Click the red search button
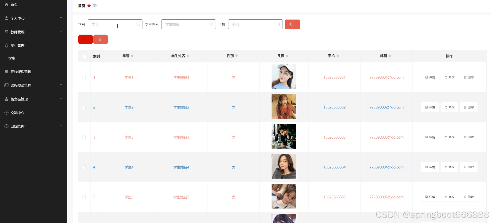The width and height of the screenshot is (490, 223). [292, 24]
